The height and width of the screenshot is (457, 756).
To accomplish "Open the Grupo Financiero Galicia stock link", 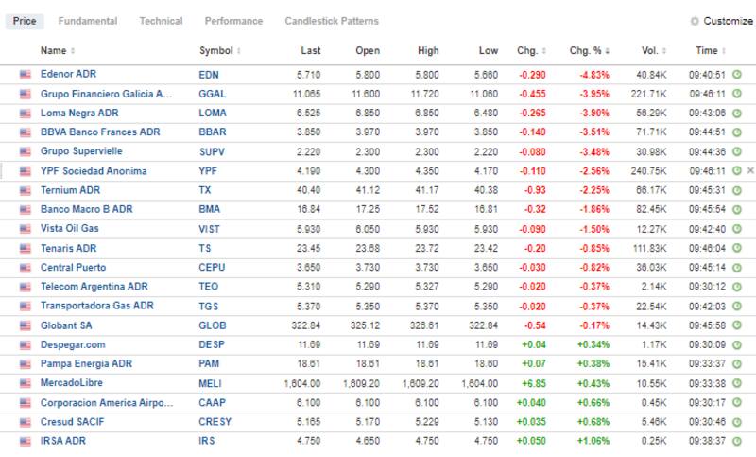I will [x=107, y=94].
